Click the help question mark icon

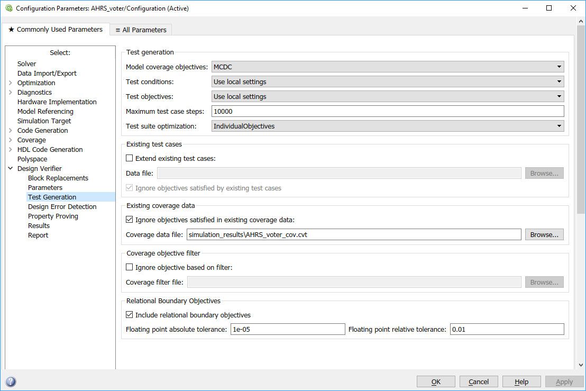click(x=10, y=381)
